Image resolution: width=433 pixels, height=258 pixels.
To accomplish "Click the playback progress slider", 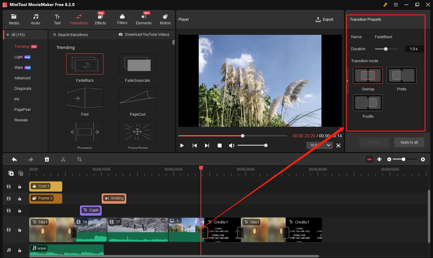I will click(233, 136).
